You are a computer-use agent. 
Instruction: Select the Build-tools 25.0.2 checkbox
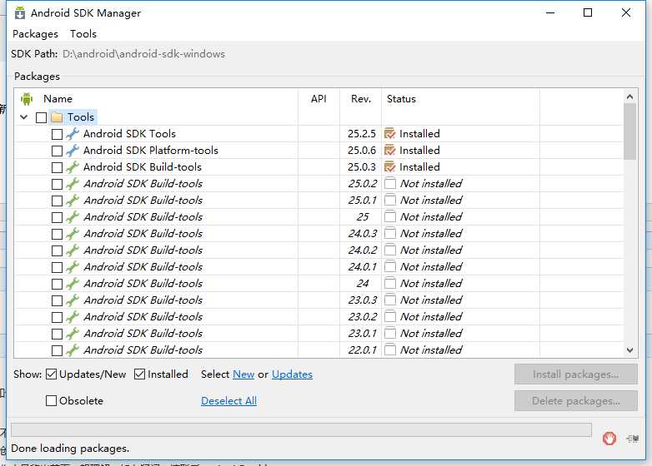(x=57, y=184)
